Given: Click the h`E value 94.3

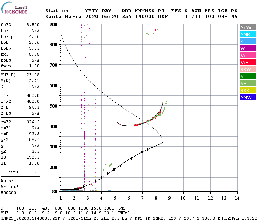Looking at the screenshot, I should coord(34,108).
